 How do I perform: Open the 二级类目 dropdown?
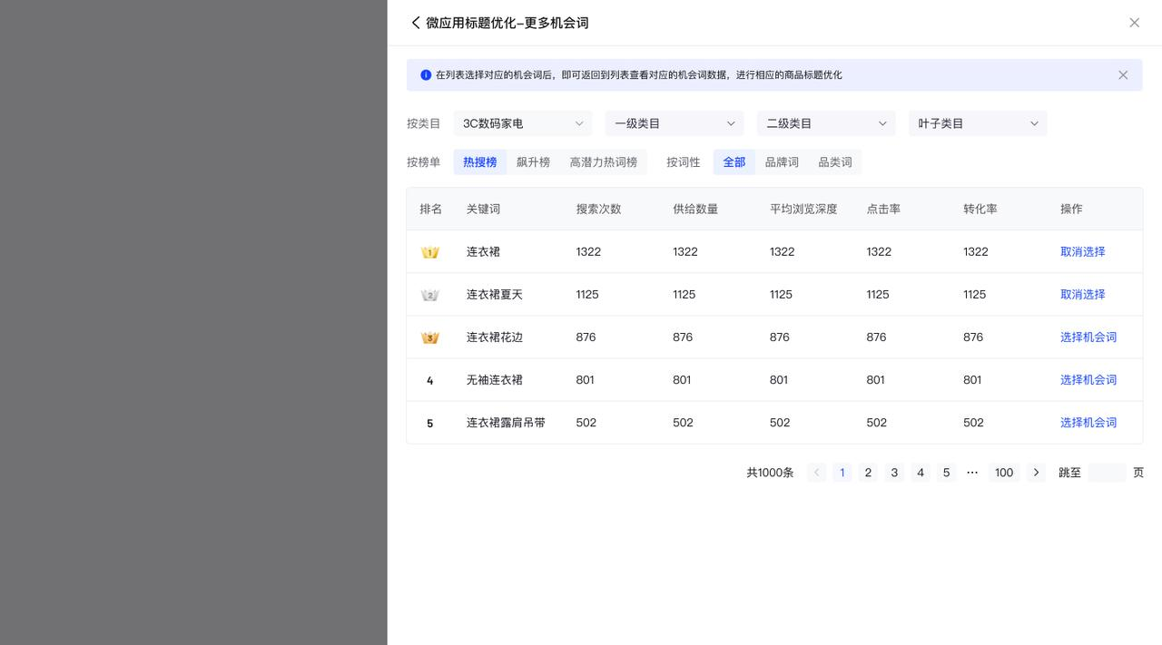(x=825, y=123)
